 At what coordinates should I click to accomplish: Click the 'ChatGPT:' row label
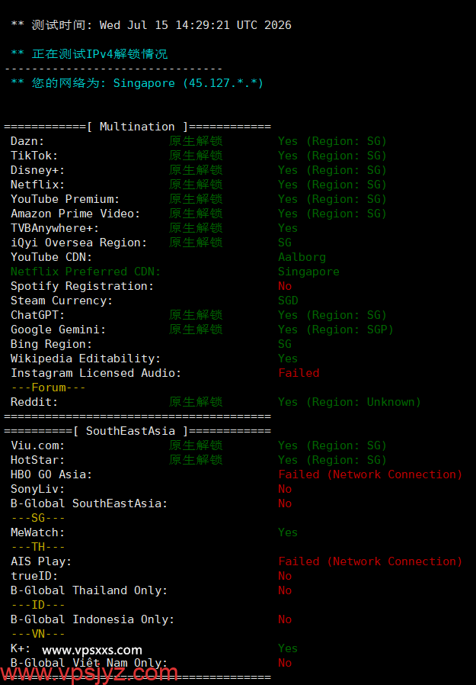pyautogui.click(x=37, y=315)
